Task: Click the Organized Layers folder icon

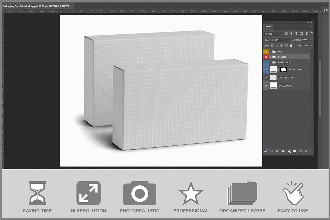Action: coord(242,193)
